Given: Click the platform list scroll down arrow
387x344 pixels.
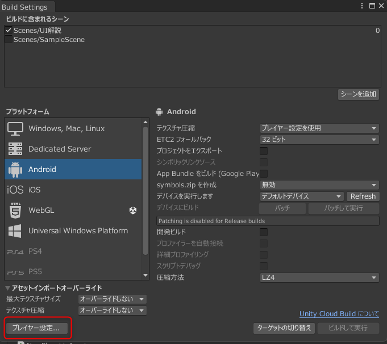Looking at the screenshot, I should pyautogui.click(x=145, y=275).
